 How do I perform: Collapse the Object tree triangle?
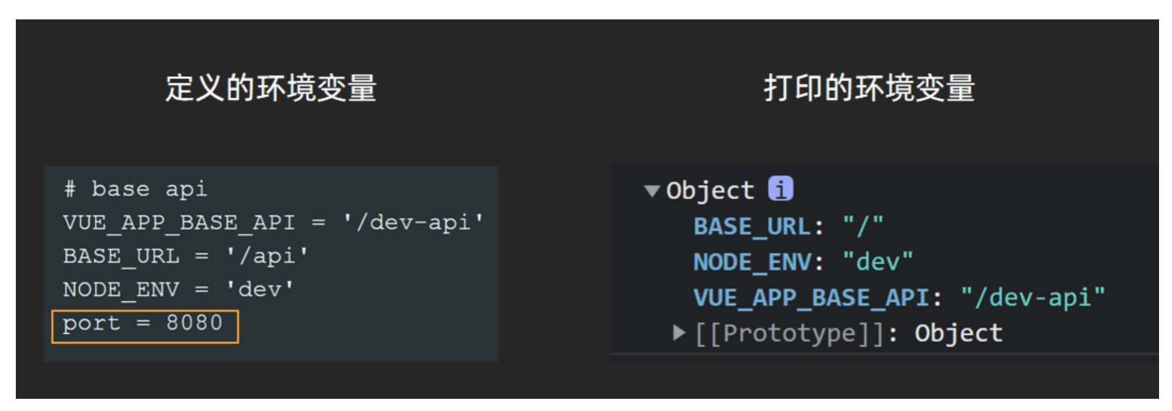(x=652, y=190)
